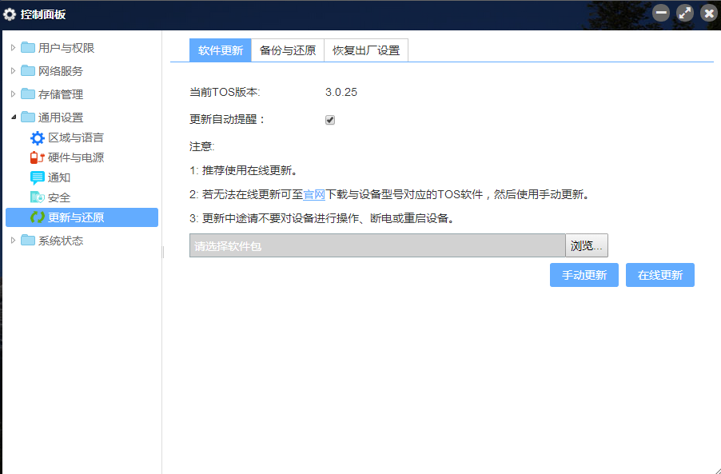721x474 pixels.
Task: Switch to the 备份与还原 tab
Action: pyautogui.click(x=288, y=50)
